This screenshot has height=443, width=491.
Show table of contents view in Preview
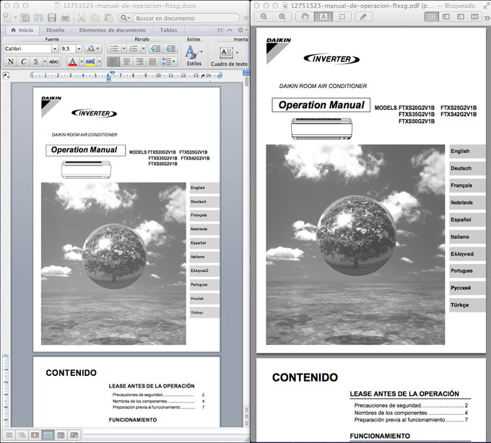point(461,17)
